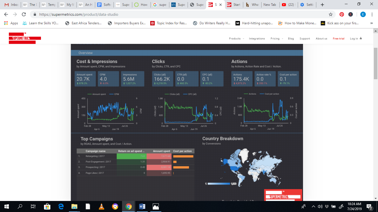This screenshot has height=212, width=378.
Task: Open File Explorer from the taskbar
Action: (74, 206)
